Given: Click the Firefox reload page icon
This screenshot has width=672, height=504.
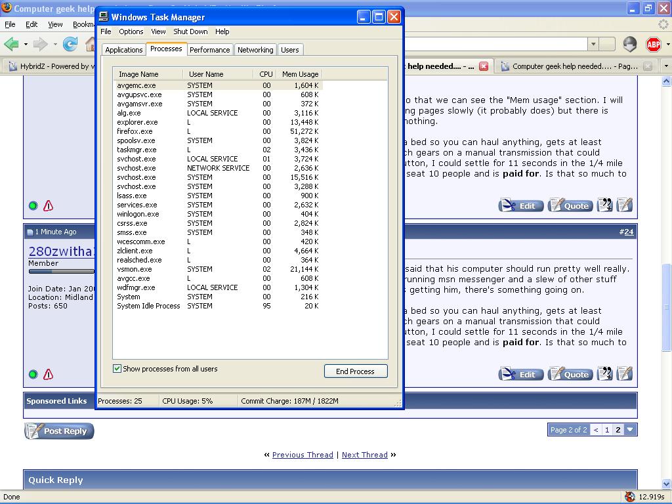Looking at the screenshot, I should (x=70, y=44).
